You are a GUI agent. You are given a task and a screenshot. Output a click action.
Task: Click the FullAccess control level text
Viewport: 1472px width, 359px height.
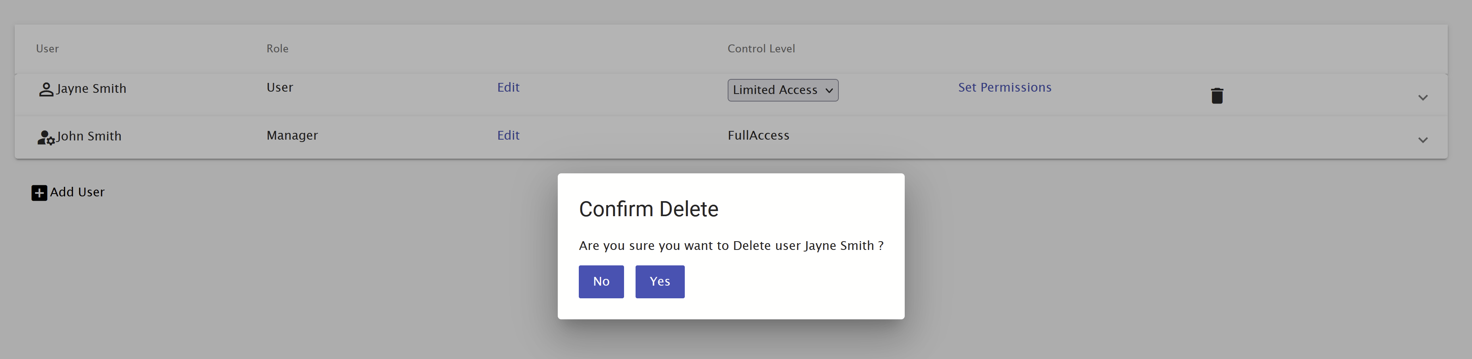pyautogui.click(x=758, y=135)
